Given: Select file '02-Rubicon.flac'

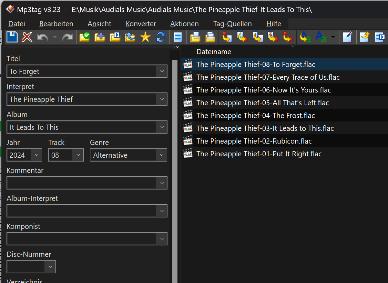Looking at the screenshot, I should (x=285, y=141).
